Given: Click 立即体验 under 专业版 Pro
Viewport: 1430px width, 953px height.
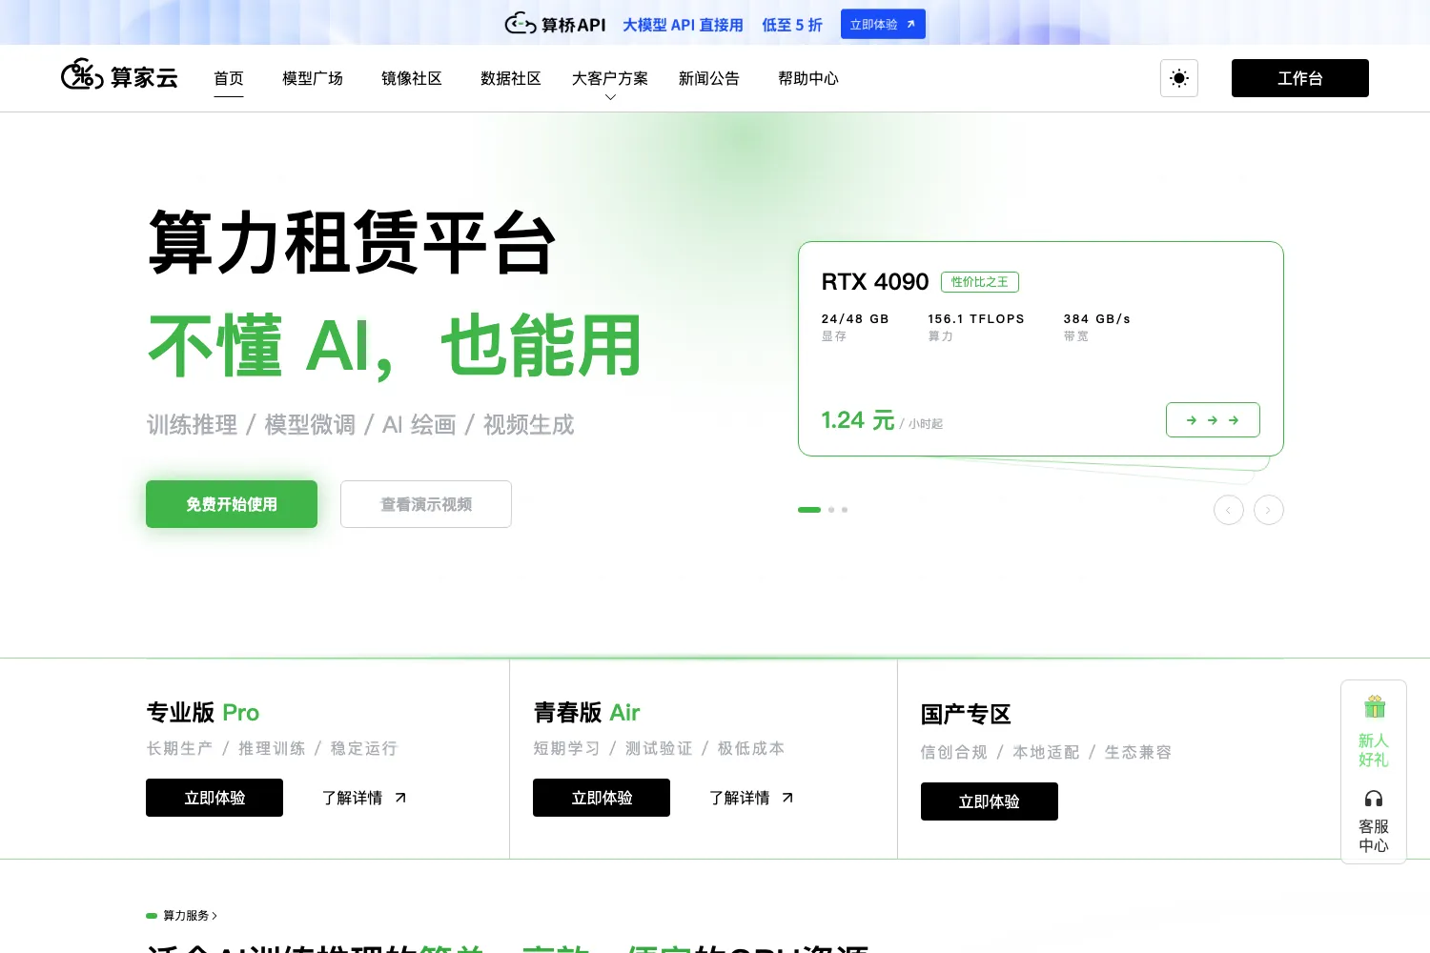Looking at the screenshot, I should 214,798.
